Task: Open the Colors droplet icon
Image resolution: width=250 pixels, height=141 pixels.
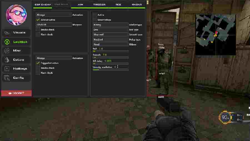Action: [7, 60]
